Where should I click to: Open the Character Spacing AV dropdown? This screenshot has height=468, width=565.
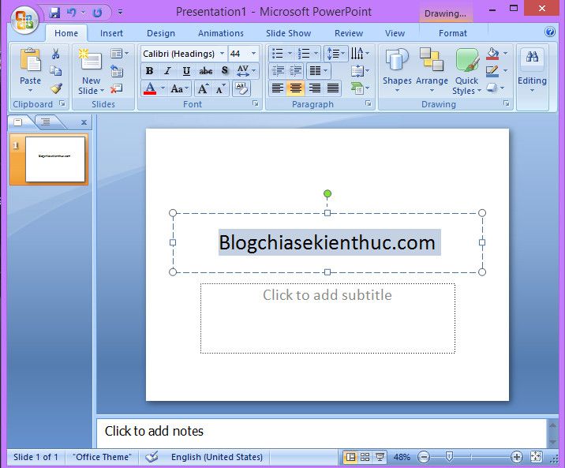(245, 70)
